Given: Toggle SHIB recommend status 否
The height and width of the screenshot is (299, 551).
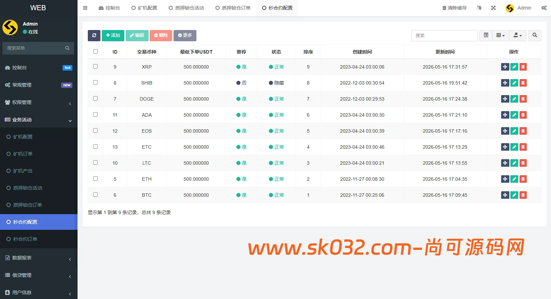Looking at the screenshot, I should pyautogui.click(x=242, y=83).
